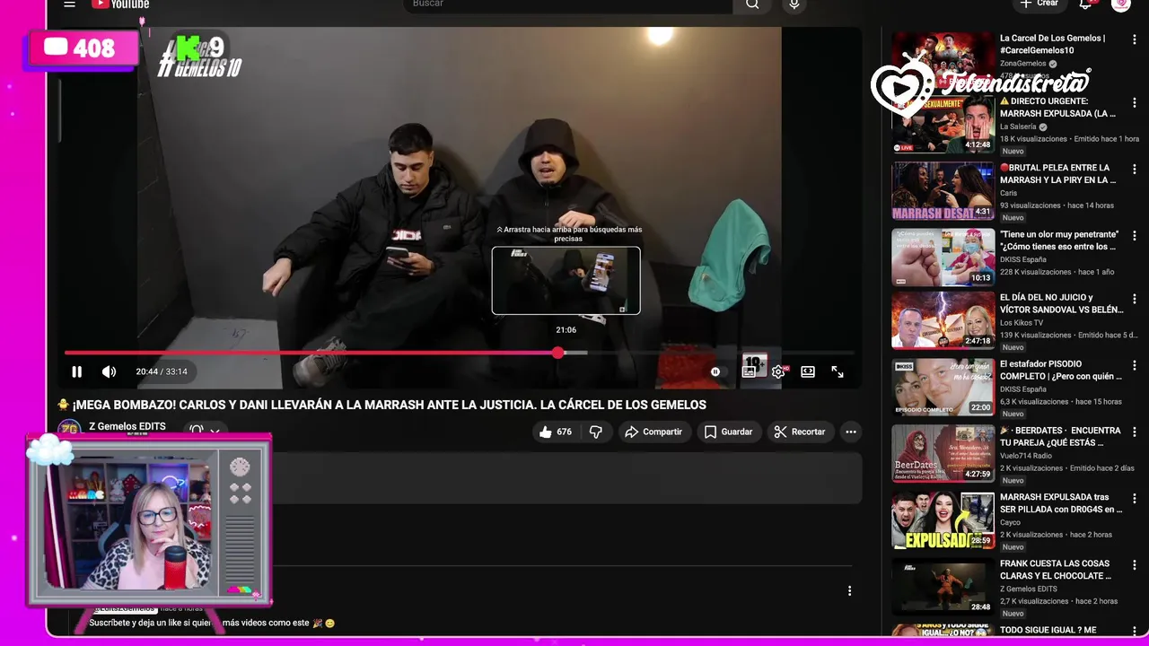The image size is (1149, 646).
Task: Mute the video with speaker icon
Action: (109, 371)
